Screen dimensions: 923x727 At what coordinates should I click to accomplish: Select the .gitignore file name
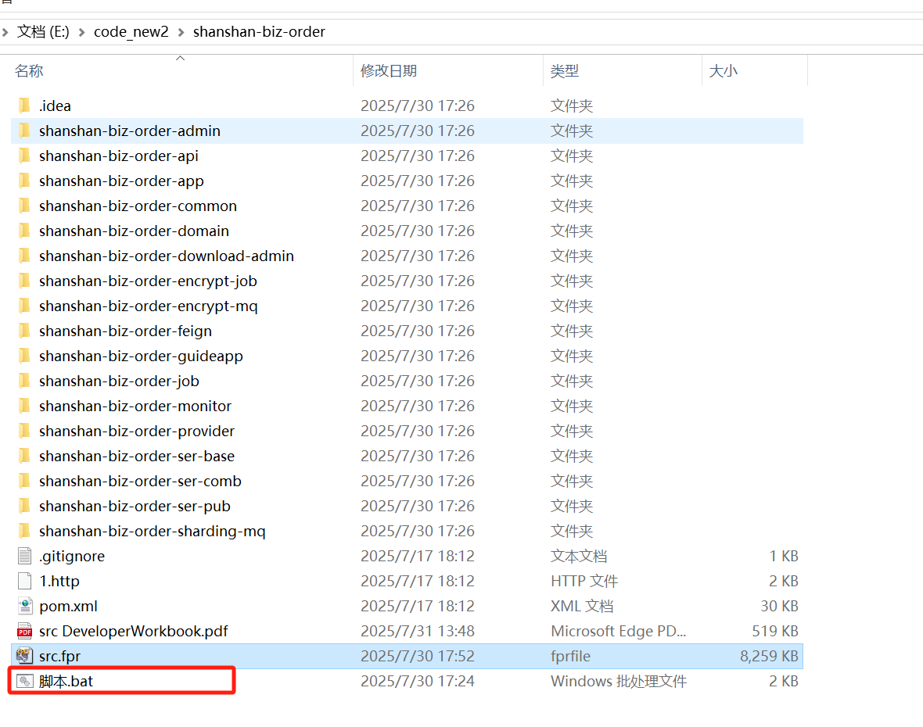click(72, 556)
